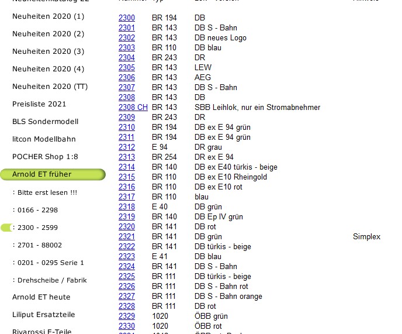Open part number link 2319

click(x=127, y=216)
